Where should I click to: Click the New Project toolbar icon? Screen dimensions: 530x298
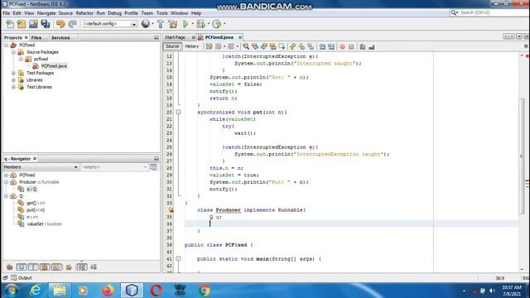[22, 24]
